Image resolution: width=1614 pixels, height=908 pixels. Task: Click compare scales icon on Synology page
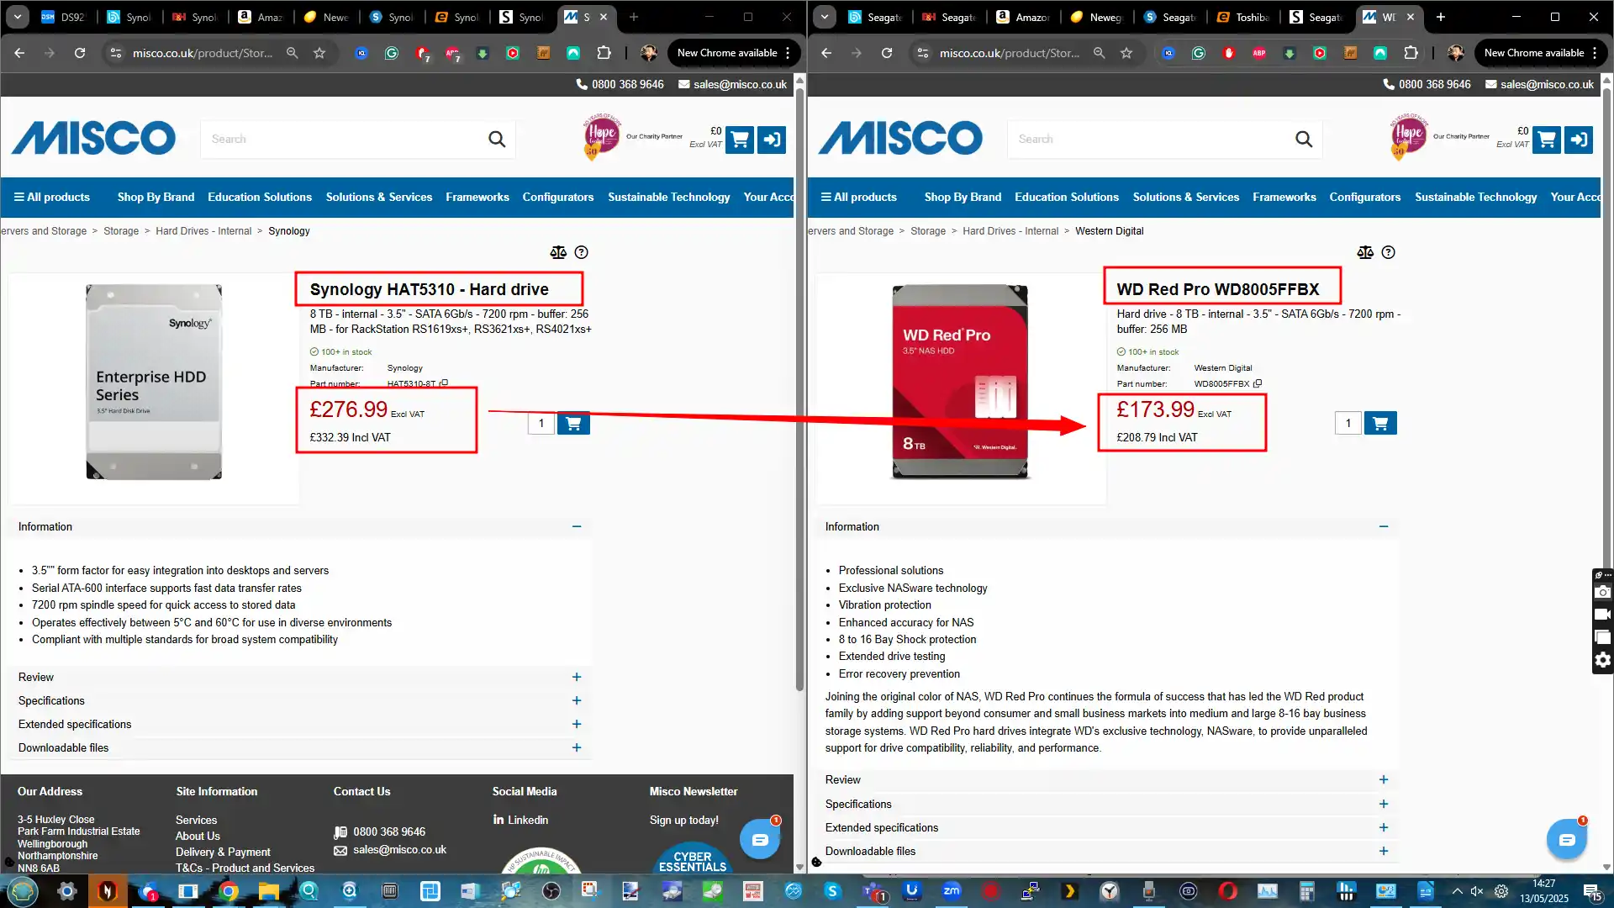point(558,252)
